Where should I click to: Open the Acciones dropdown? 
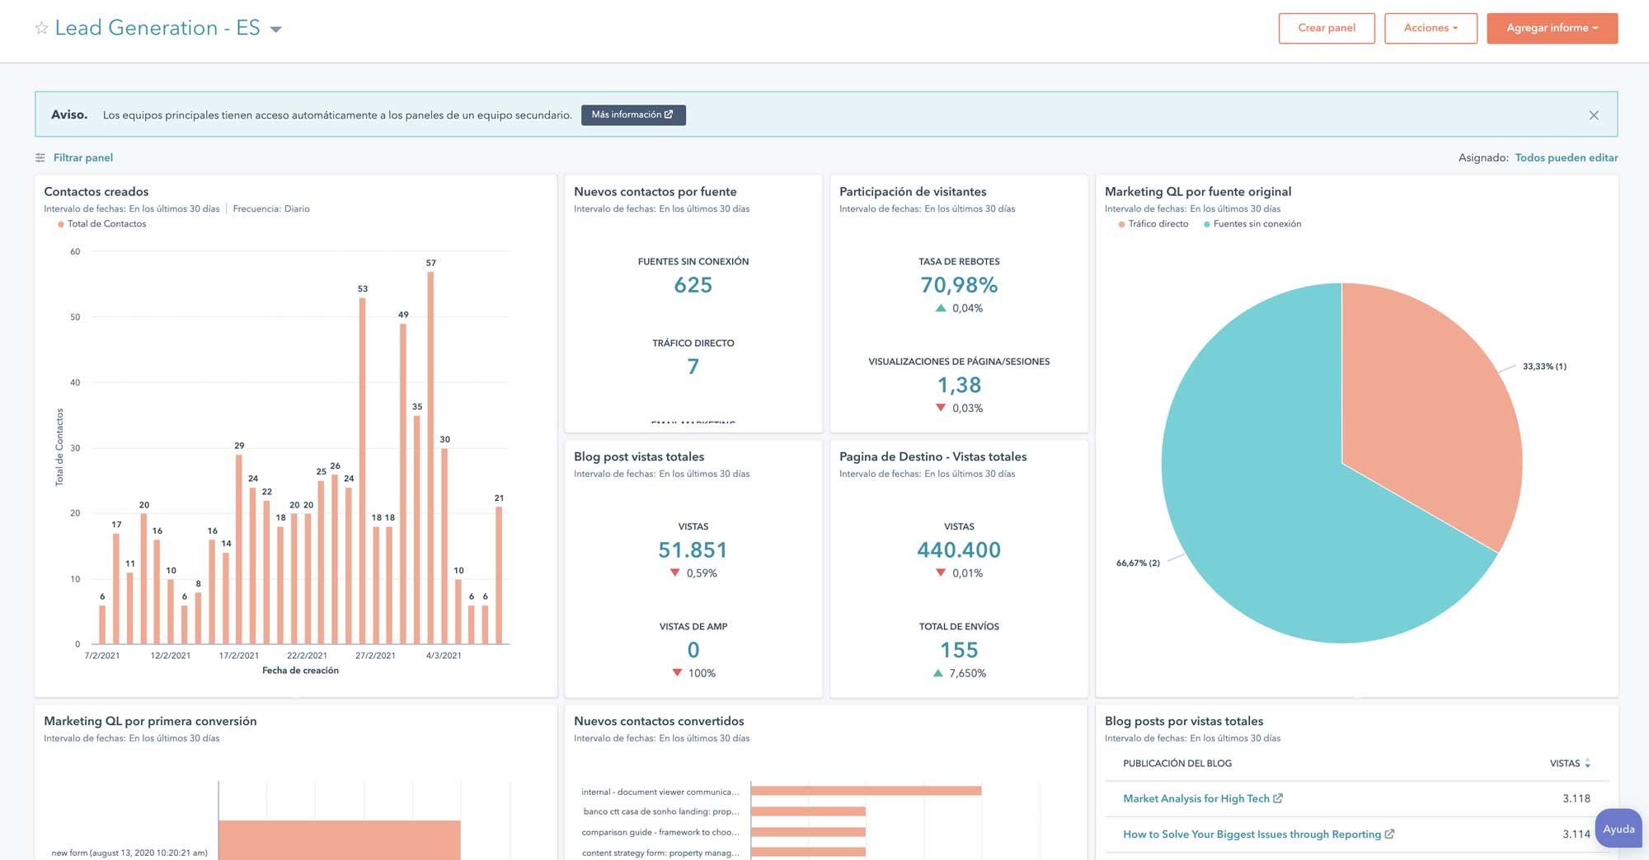1431,27
